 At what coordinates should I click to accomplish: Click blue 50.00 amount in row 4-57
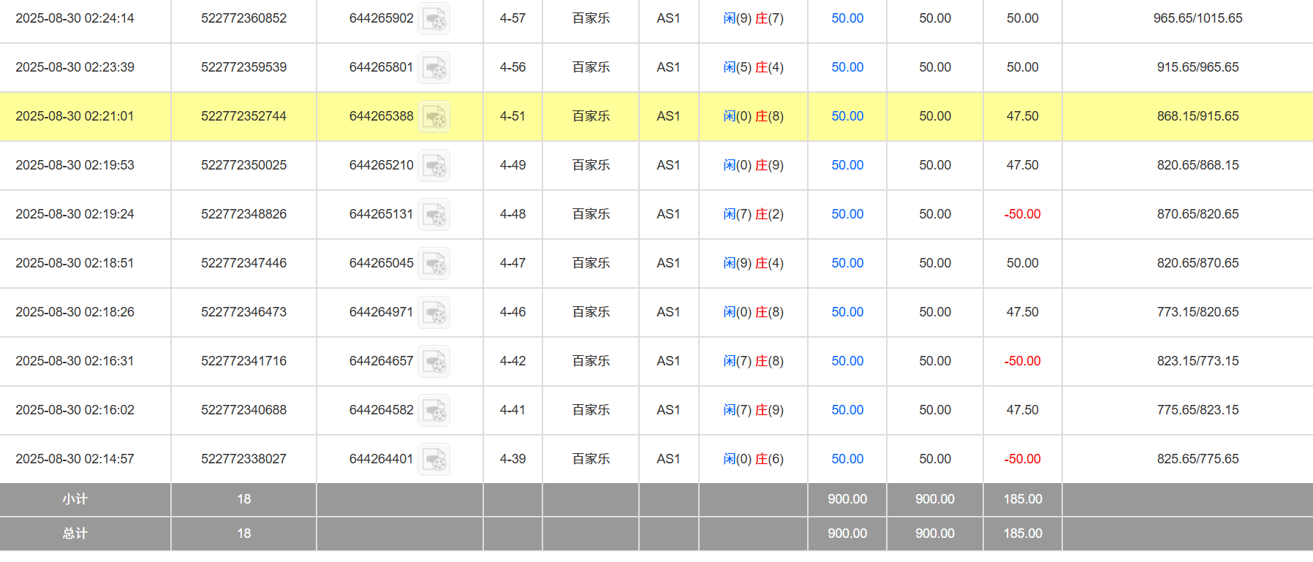(847, 18)
